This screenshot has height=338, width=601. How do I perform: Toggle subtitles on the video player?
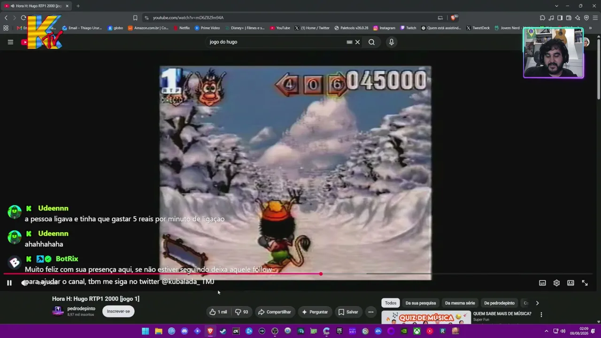click(x=542, y=283)
